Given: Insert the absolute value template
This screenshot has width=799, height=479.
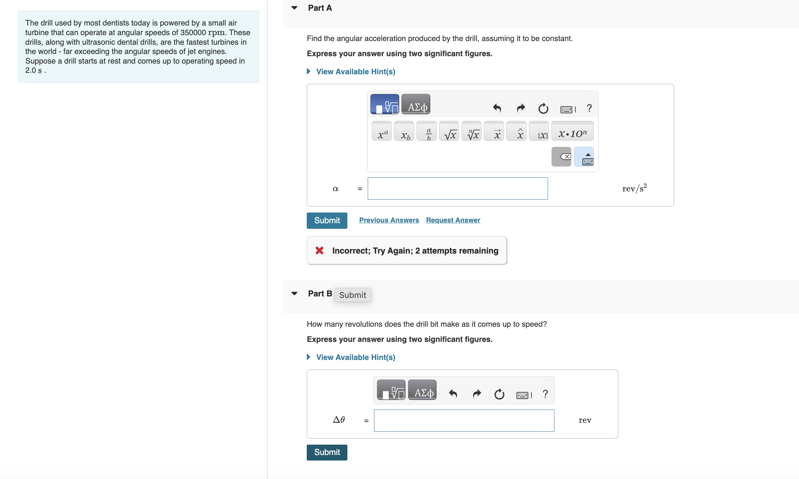Looking at the screenshot, I should [x=540, y=132].
